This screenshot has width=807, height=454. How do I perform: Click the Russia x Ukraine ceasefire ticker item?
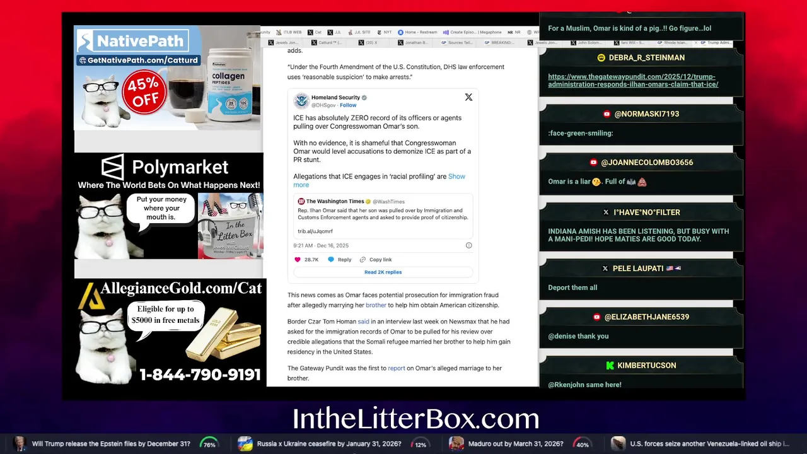pyautogui.click(x=329, y=444)
